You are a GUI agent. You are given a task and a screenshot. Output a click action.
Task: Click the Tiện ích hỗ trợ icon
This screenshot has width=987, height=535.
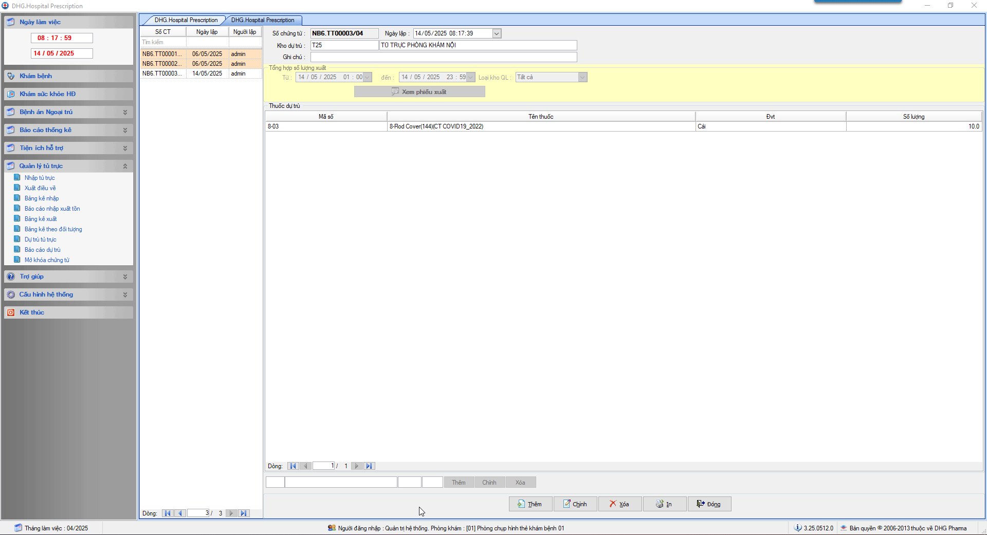tap(11, 148)
